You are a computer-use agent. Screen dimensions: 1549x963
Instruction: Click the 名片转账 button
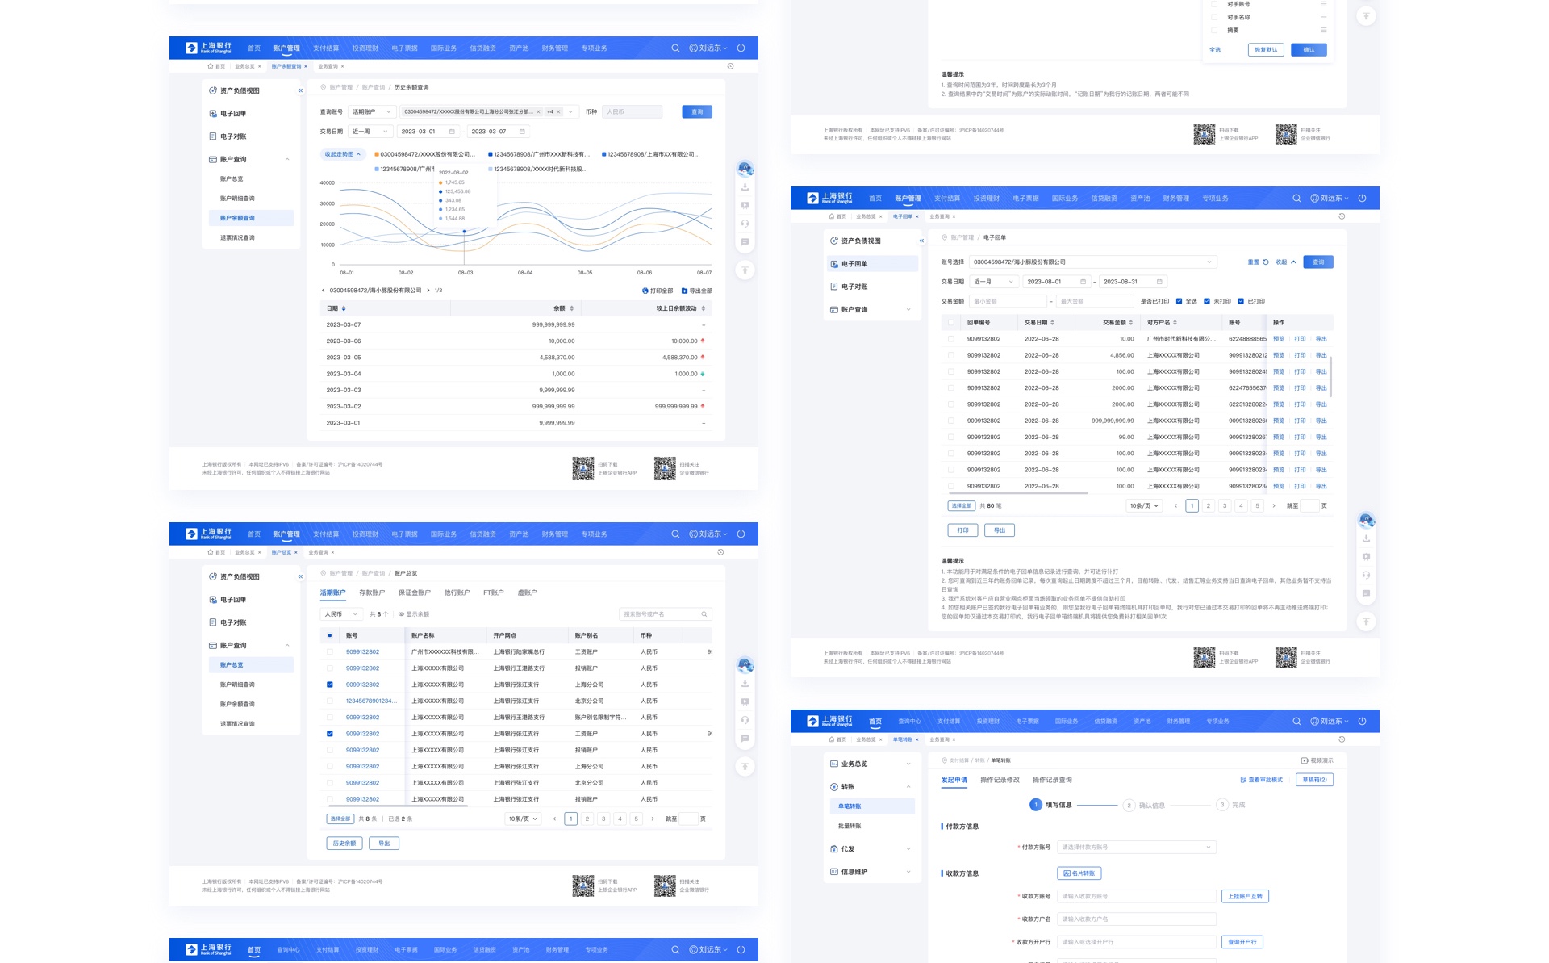1079,873
